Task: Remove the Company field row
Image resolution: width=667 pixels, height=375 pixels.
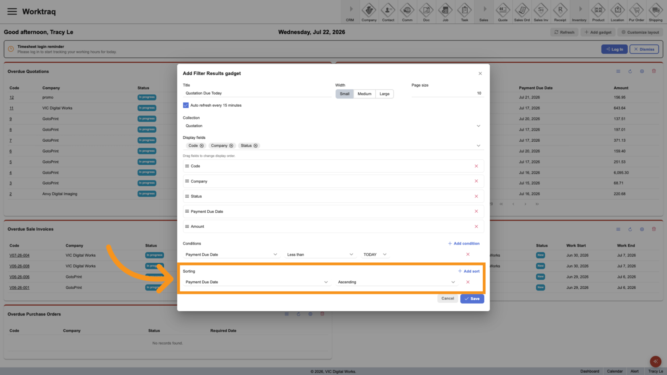Action: point(476,181)
